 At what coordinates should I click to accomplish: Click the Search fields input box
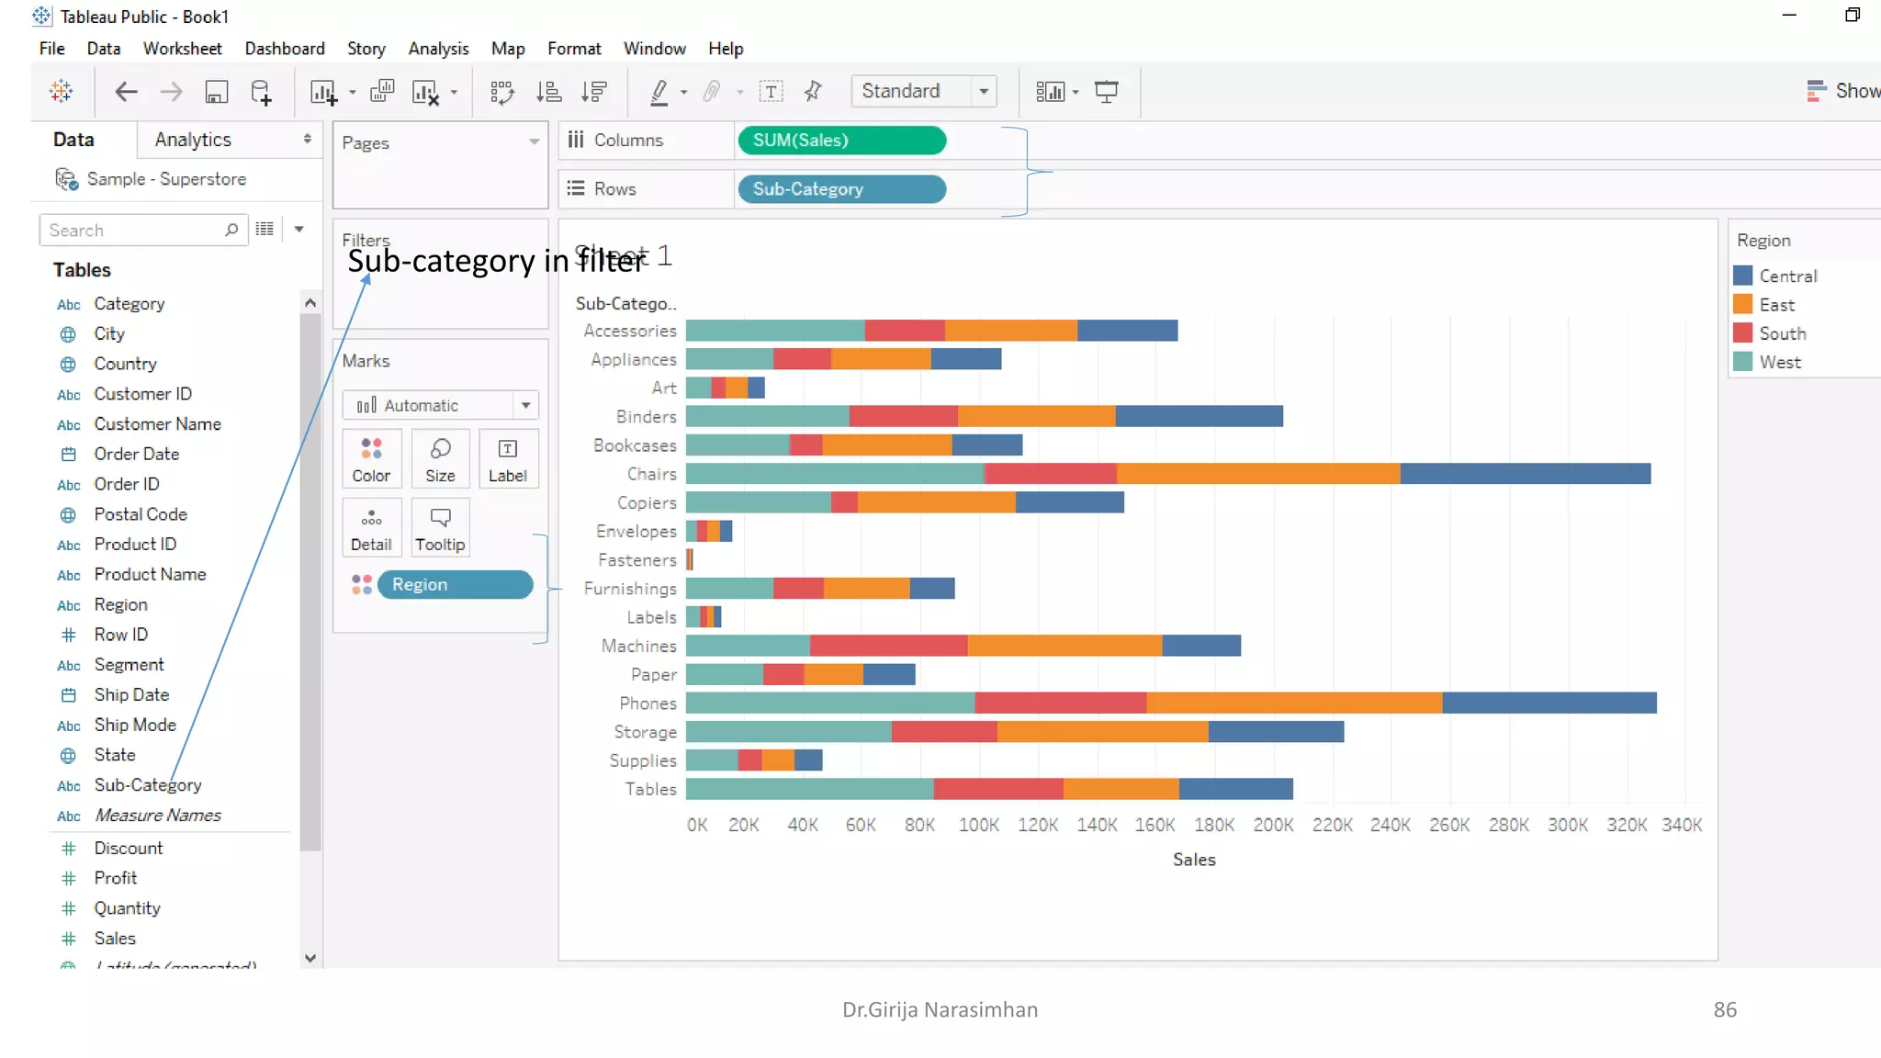pos(133,231)
